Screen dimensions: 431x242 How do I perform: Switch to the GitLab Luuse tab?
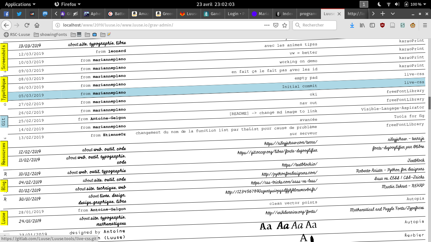point(188,14)
